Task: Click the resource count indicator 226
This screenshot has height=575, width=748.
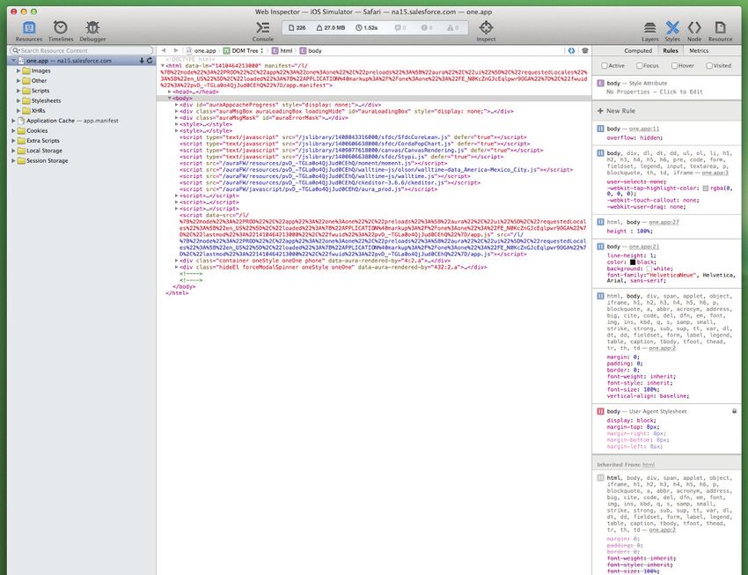Action: (297, 27)
